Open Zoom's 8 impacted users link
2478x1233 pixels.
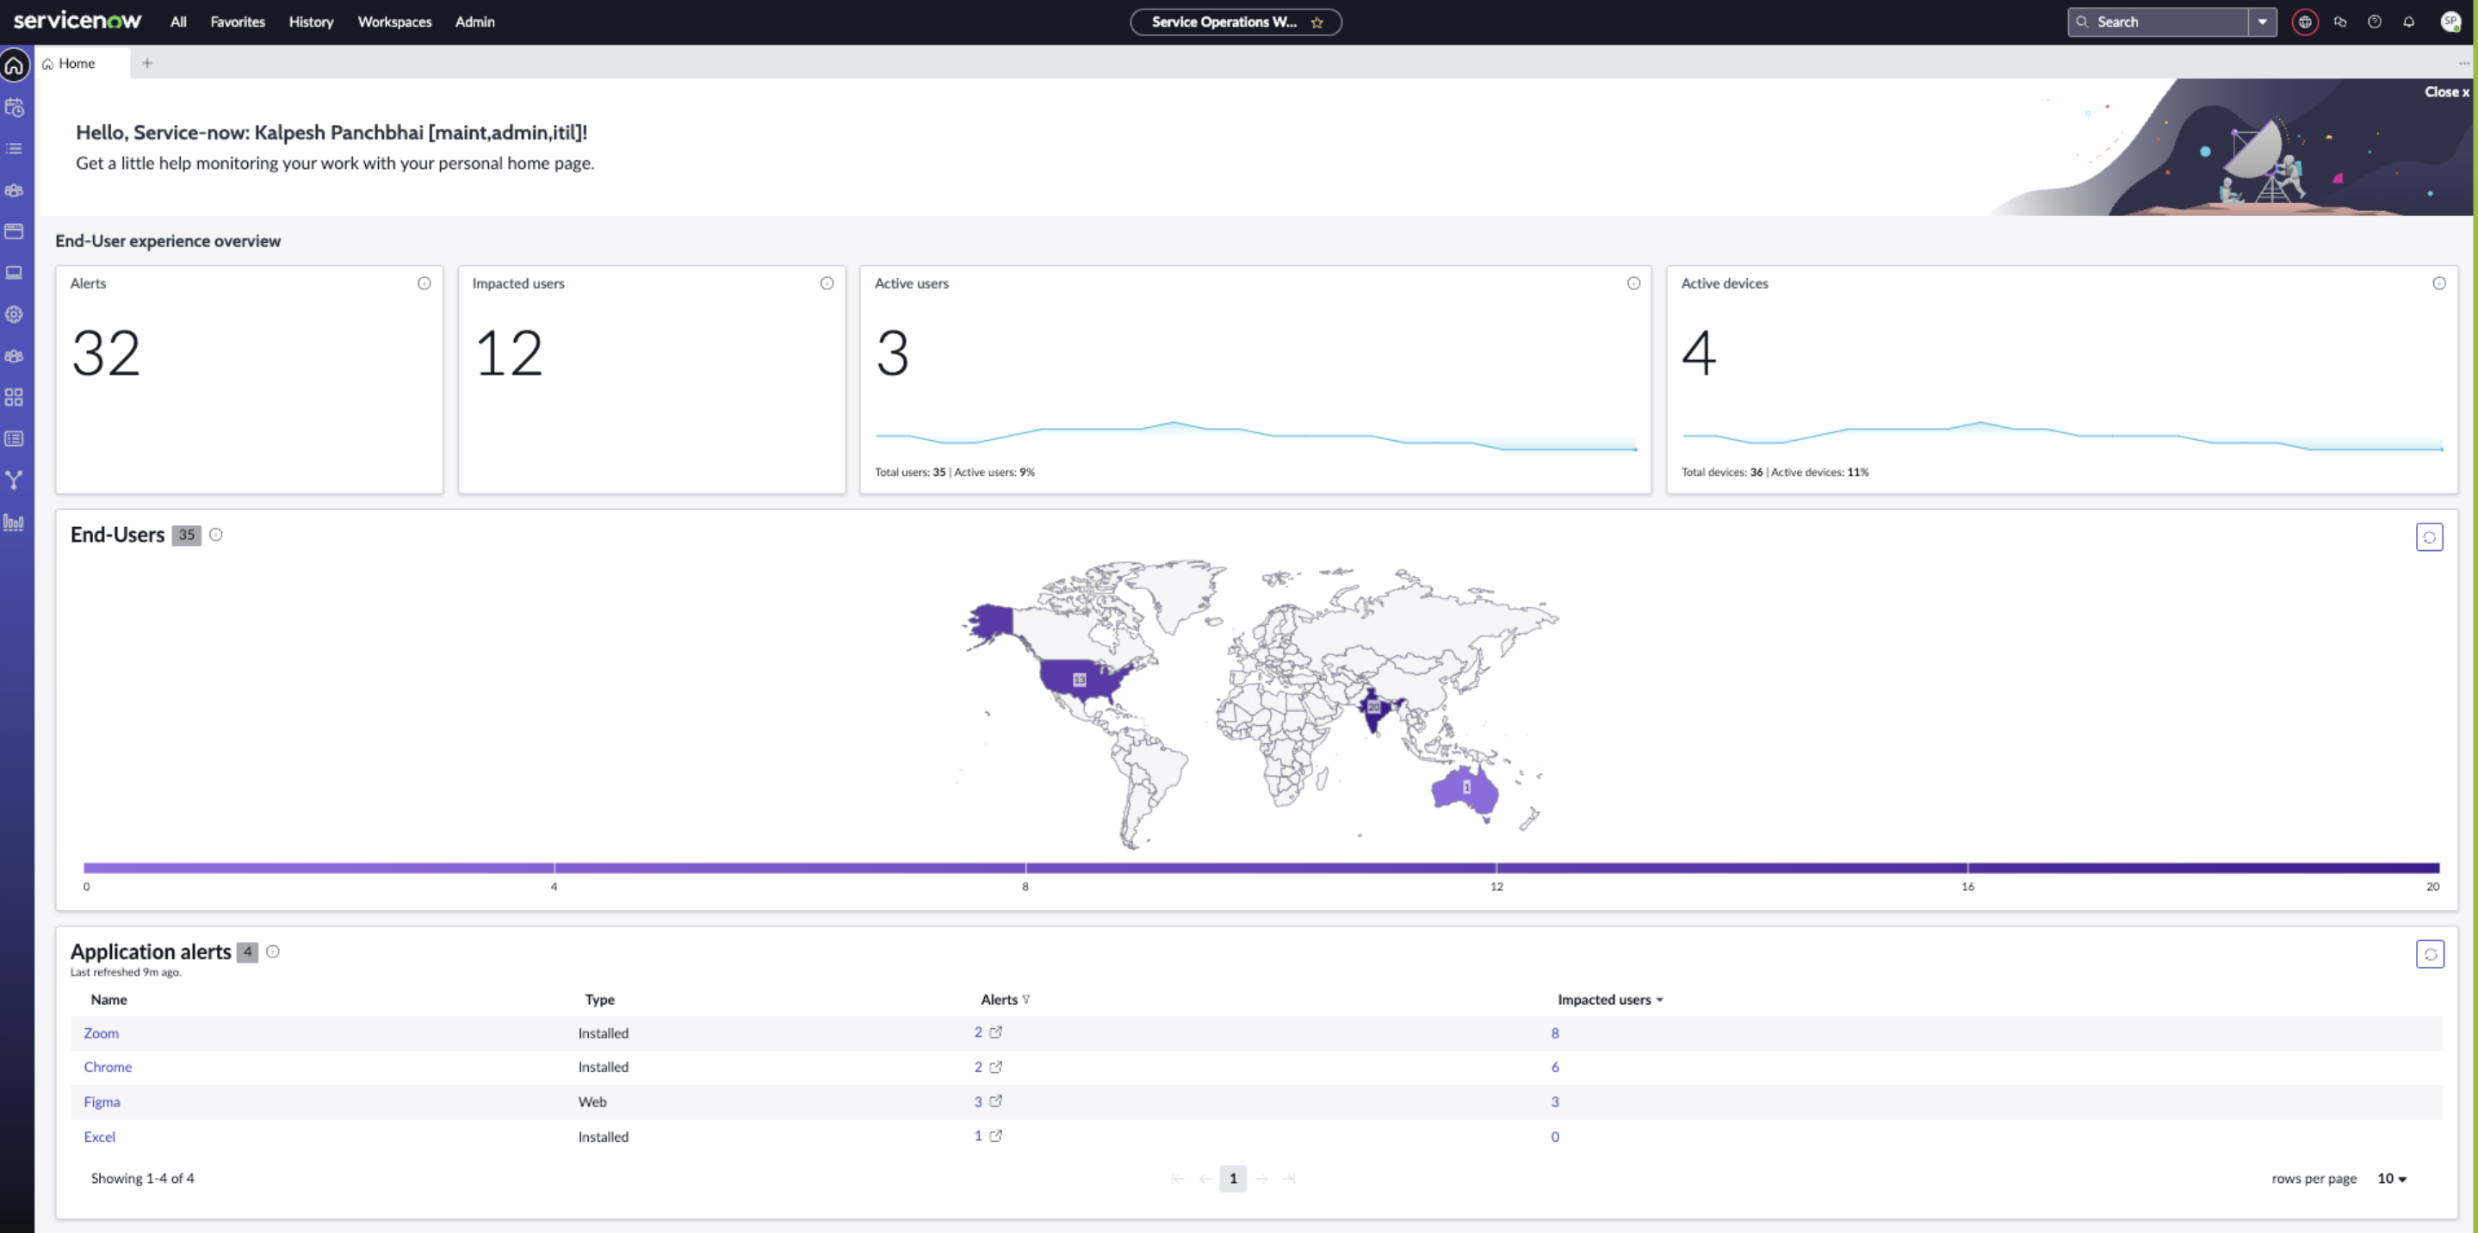click(x=1554, y=1033)
